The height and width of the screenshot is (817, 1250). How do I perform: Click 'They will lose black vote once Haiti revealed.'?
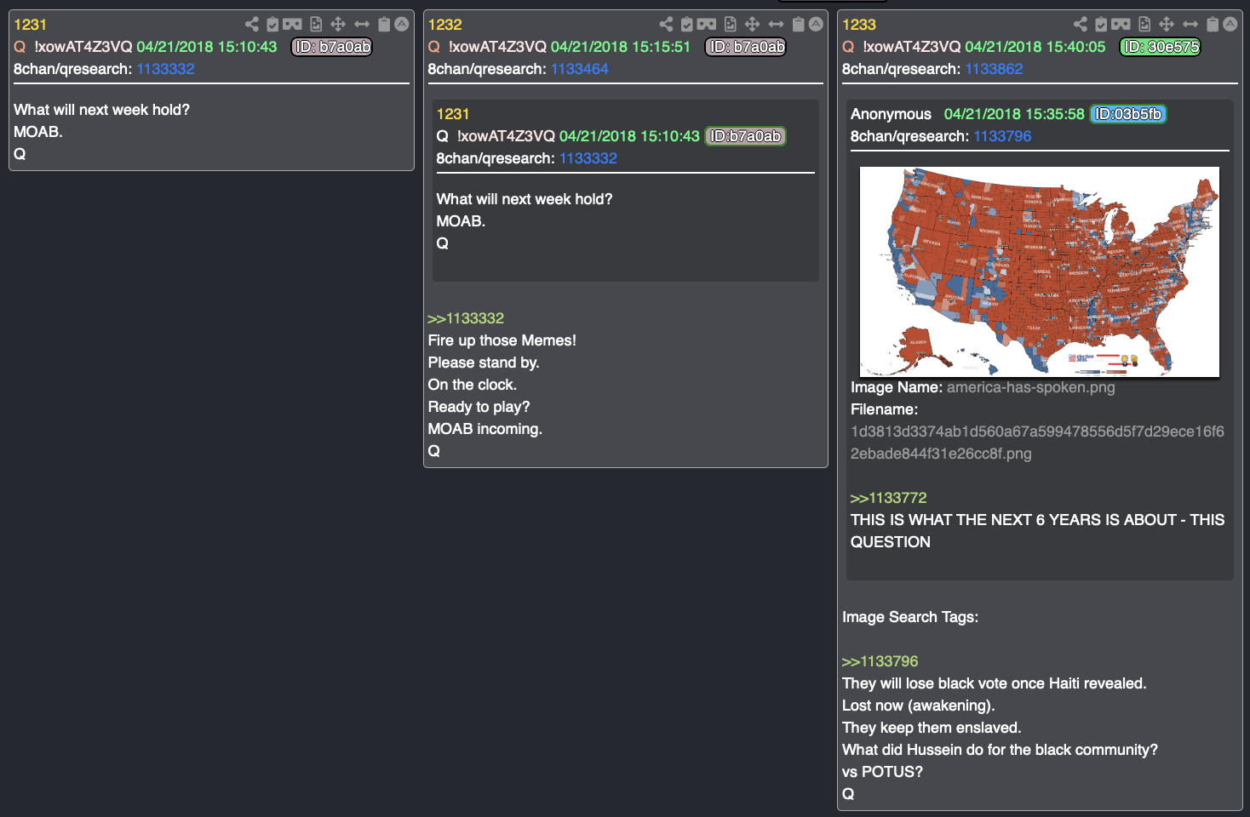click(994, 683)
